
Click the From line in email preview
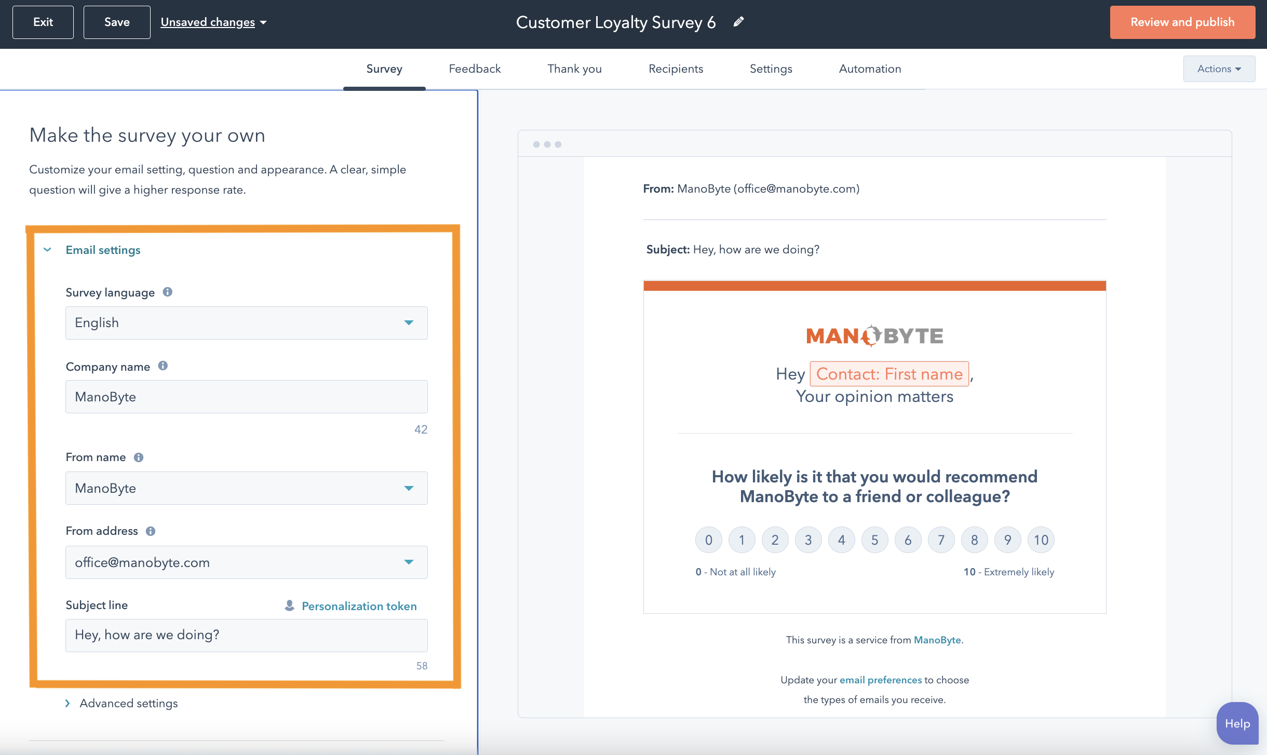pos(751,188)
